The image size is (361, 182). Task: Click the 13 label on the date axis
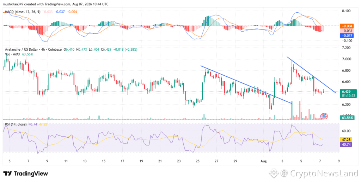pos(85,161)
